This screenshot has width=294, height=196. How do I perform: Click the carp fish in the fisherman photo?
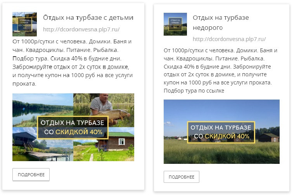point(112,115)
